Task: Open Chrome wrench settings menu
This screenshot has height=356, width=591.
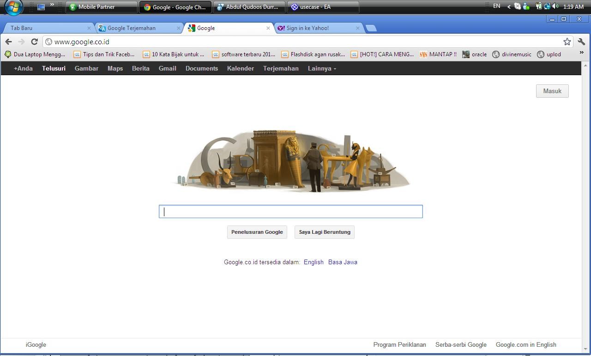Action: (x=581, y=42)
